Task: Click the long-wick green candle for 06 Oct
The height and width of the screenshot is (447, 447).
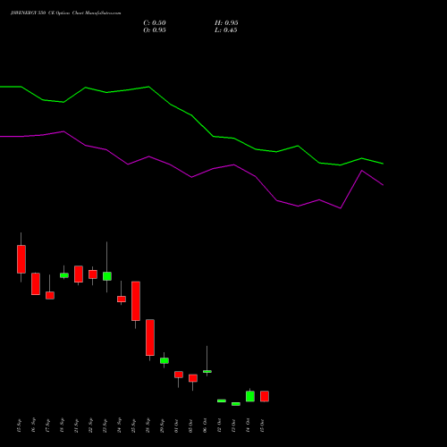Action: (x=207, y=371)
